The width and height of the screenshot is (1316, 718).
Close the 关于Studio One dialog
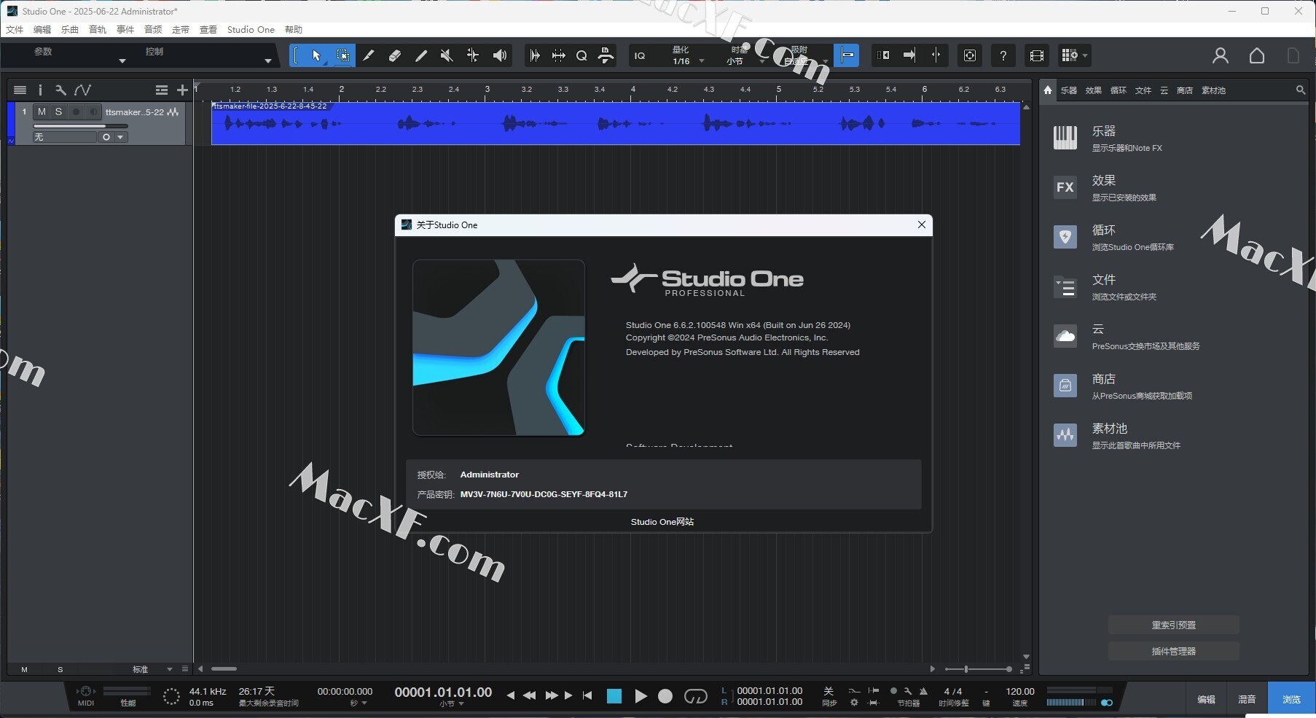[x=922, y=225]
